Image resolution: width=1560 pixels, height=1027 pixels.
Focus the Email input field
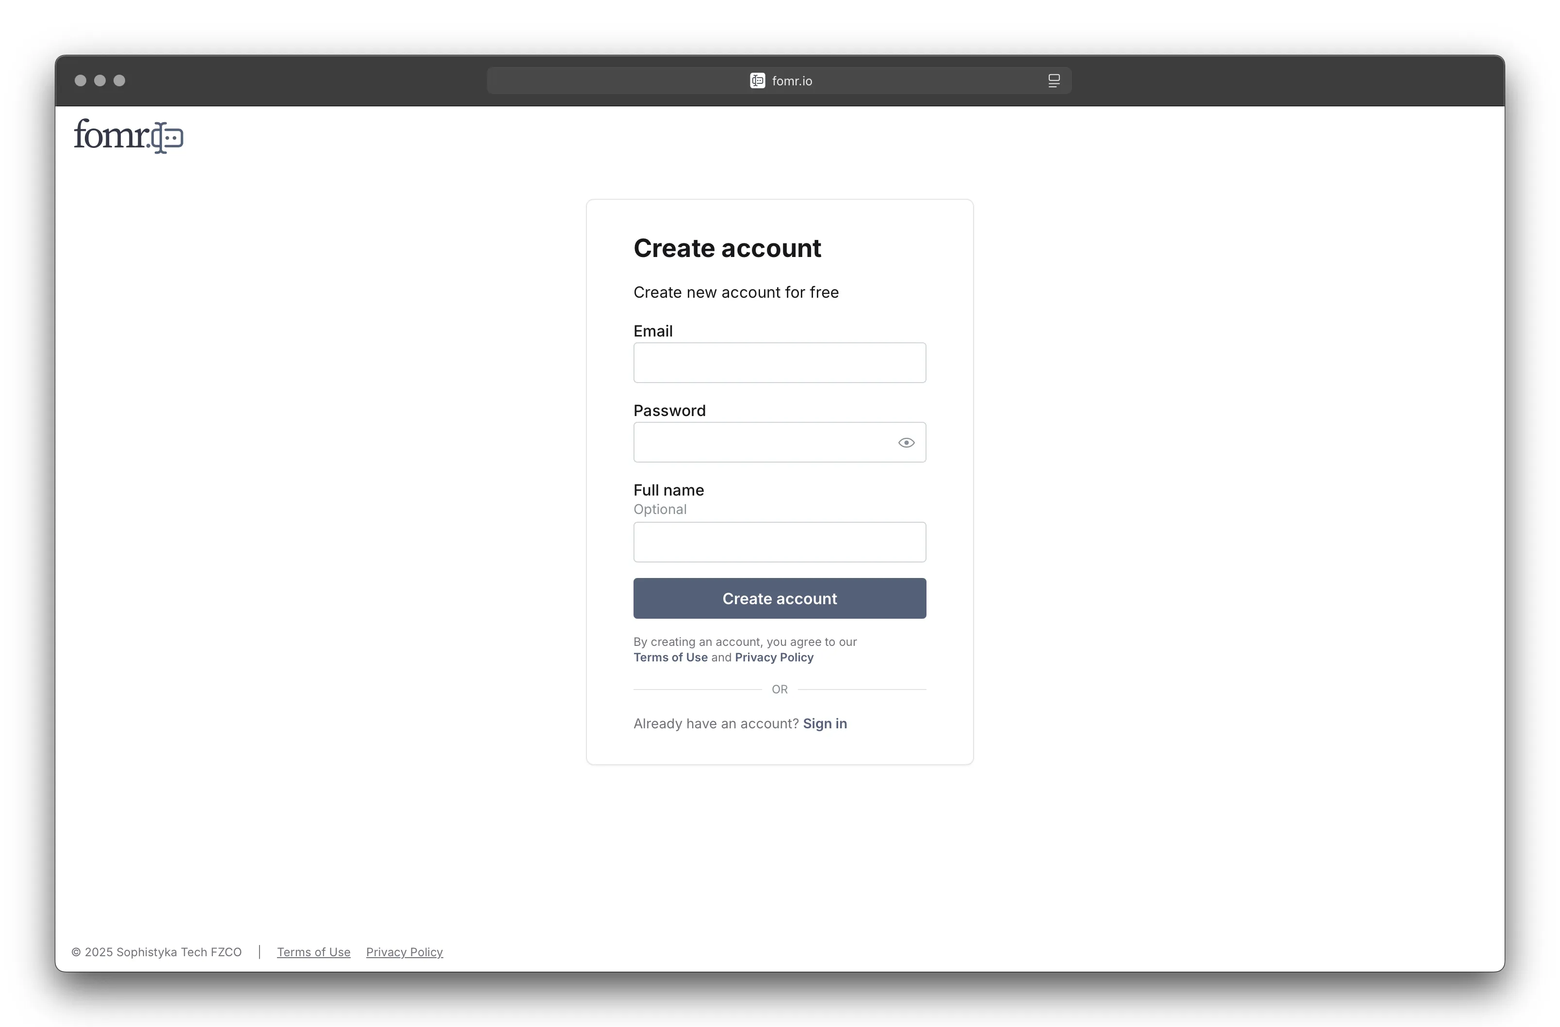pyautogui.click(x=780, y=362)
